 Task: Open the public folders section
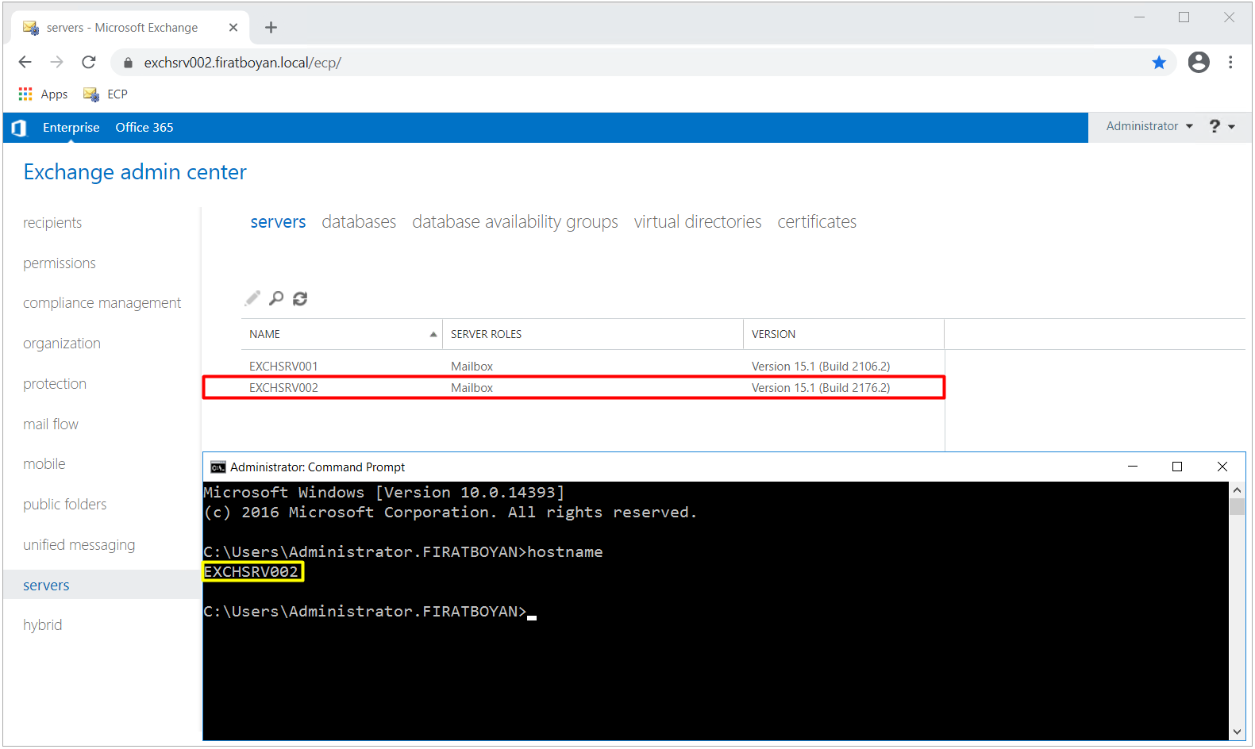click(65, 505)
